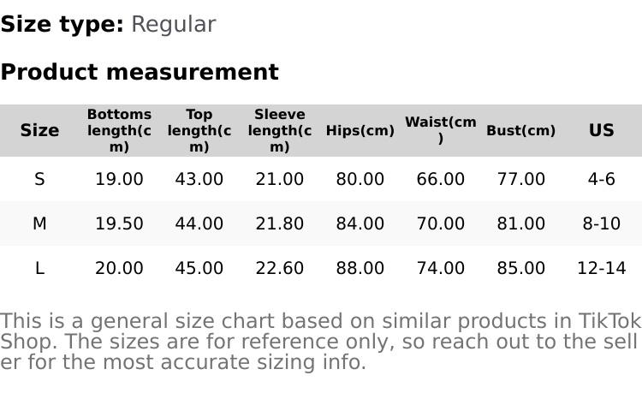The width and height of the screenshot is (642, 393).
Task: Select the L size row label
Action: pyautogui.click(x=39, y=268)
